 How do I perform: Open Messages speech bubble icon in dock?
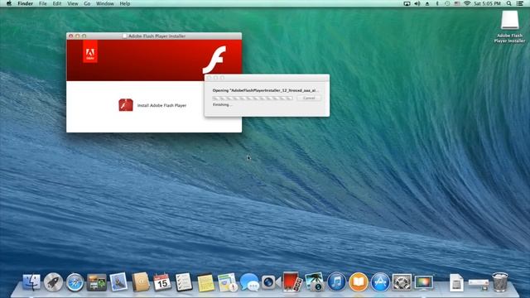(x=249, y=282)
